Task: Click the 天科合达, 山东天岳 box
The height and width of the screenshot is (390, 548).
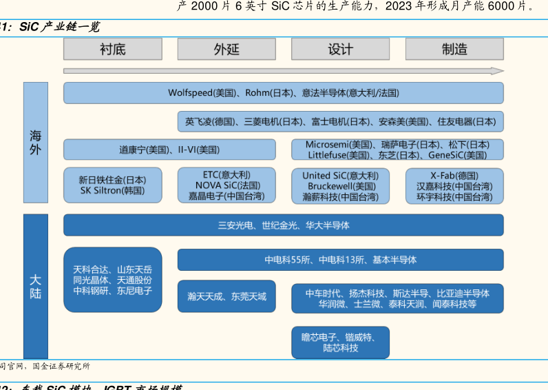Action: pyautogui.click(x=112, y=280)
